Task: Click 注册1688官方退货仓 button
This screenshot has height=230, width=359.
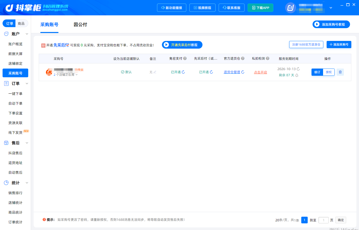Action: click(x=306, y=45)
